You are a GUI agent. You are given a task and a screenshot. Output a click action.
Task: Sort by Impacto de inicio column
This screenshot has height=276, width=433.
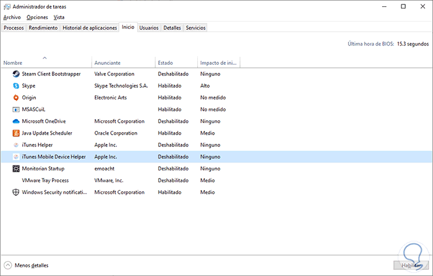click(218, 63)
